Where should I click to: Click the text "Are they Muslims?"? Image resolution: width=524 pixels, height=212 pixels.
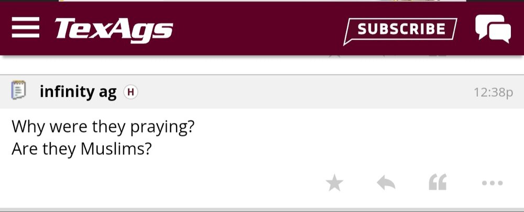click(x=81, y=149)
